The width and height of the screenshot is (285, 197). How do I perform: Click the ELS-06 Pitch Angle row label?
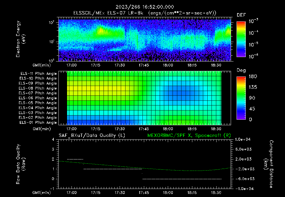click(x=38, y=98)
